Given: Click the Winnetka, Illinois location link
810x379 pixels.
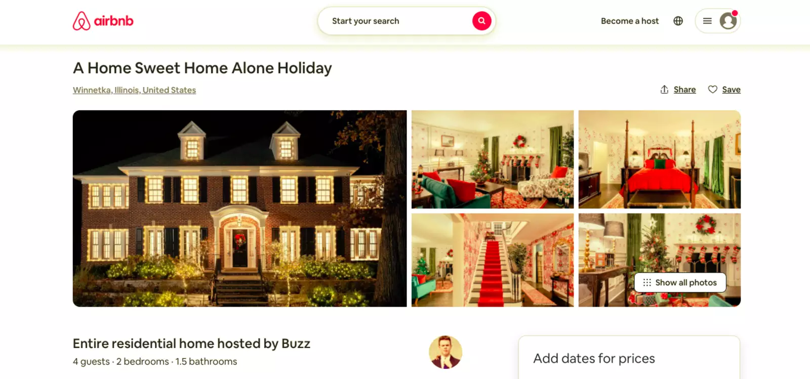Looking at the screenshot, I should point(134,90).
